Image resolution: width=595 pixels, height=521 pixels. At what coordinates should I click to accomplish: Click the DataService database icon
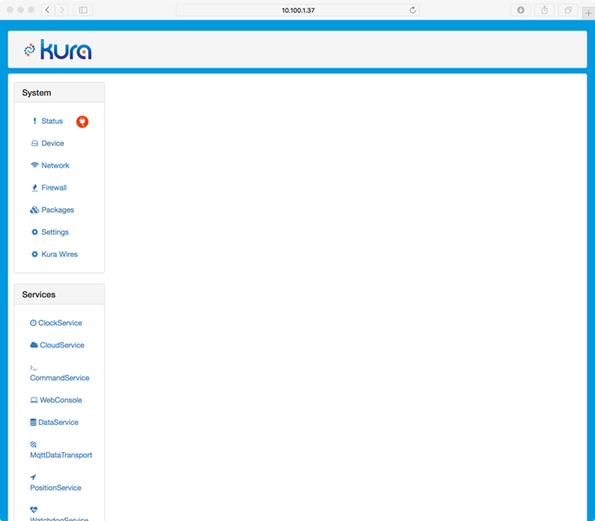(33, 422)
